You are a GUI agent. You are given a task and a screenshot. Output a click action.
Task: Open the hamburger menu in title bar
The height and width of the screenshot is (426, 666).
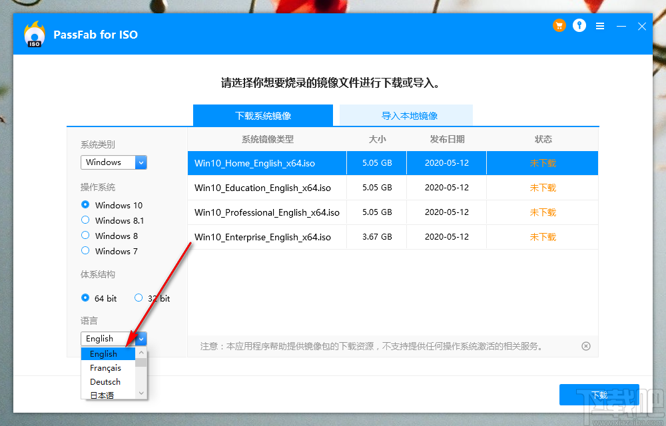[x=599, y=25]
